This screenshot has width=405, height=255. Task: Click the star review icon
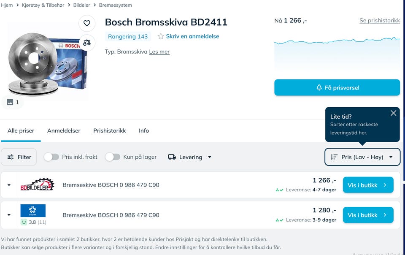pos(161,36)
